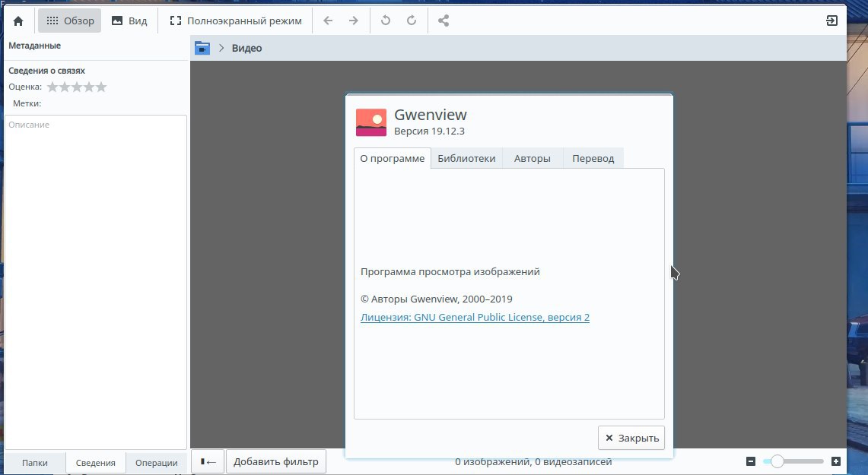Click the thumbnail size slider handle
Screen dimensions: 868x475
coord(777,461)
